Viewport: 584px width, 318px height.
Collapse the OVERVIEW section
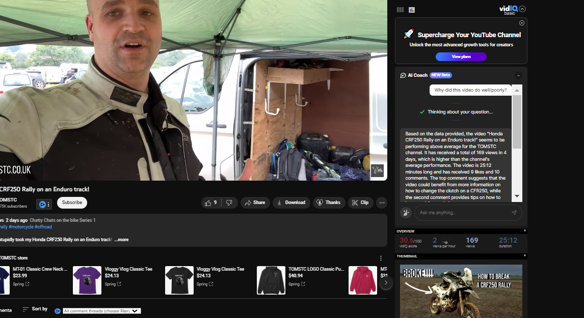click(x=524, y=231)
